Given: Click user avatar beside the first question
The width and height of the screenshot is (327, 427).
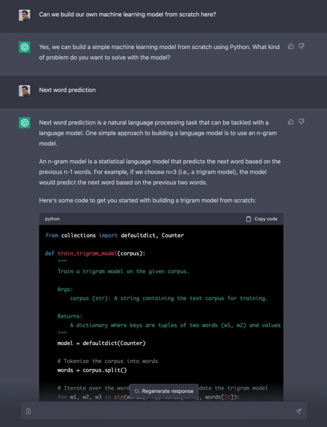Looking at the screenshot, I should tap(25, 15).
